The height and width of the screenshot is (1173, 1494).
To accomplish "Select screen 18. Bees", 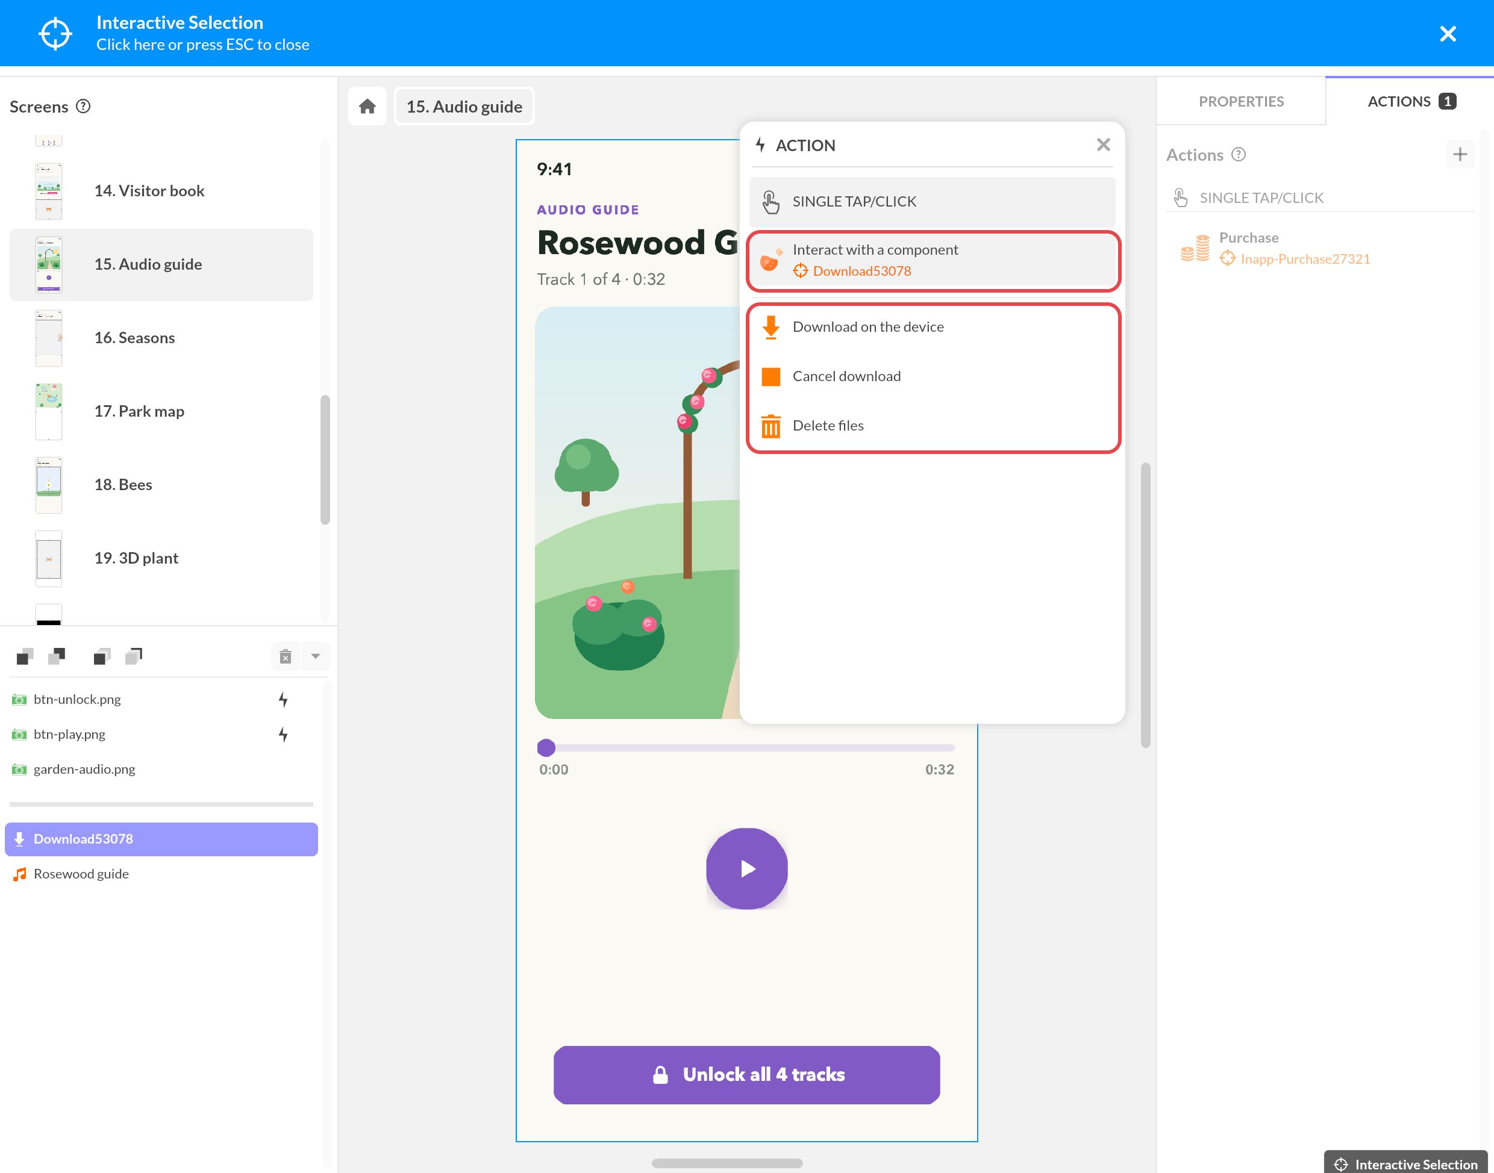I will tap(161, 485).
